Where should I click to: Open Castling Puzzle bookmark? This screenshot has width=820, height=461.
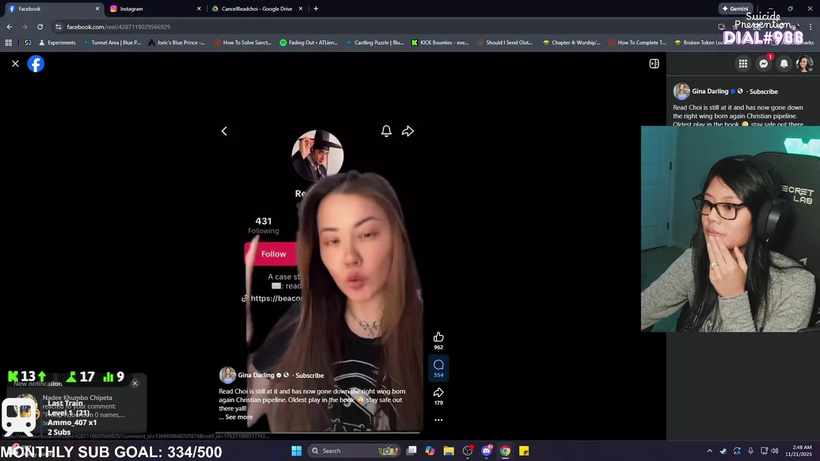click(x=375, y=43)
